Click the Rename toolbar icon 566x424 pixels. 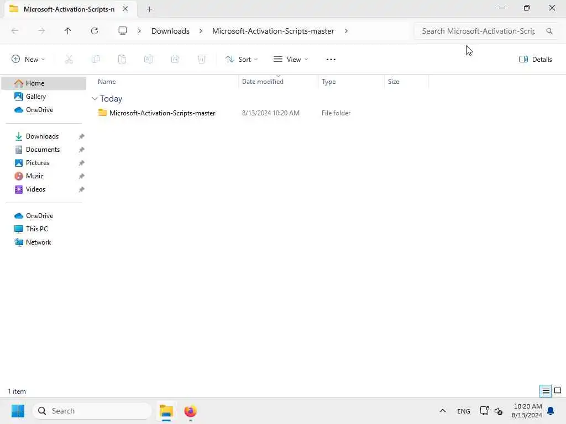(148, 59)
